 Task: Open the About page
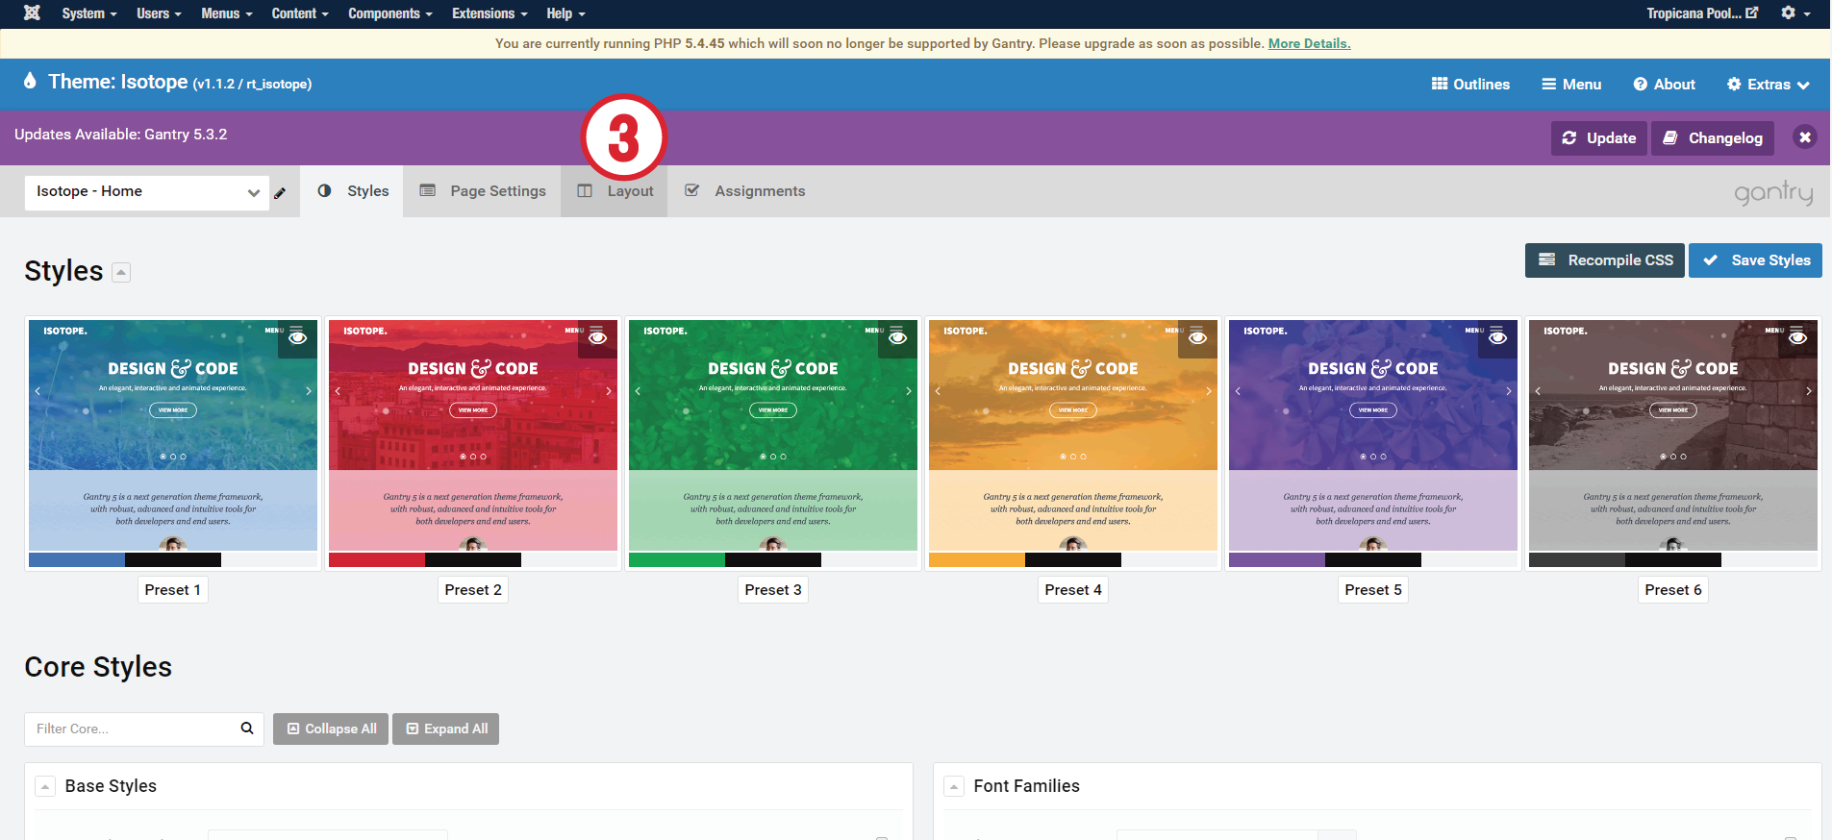(x=1664, y=85)
